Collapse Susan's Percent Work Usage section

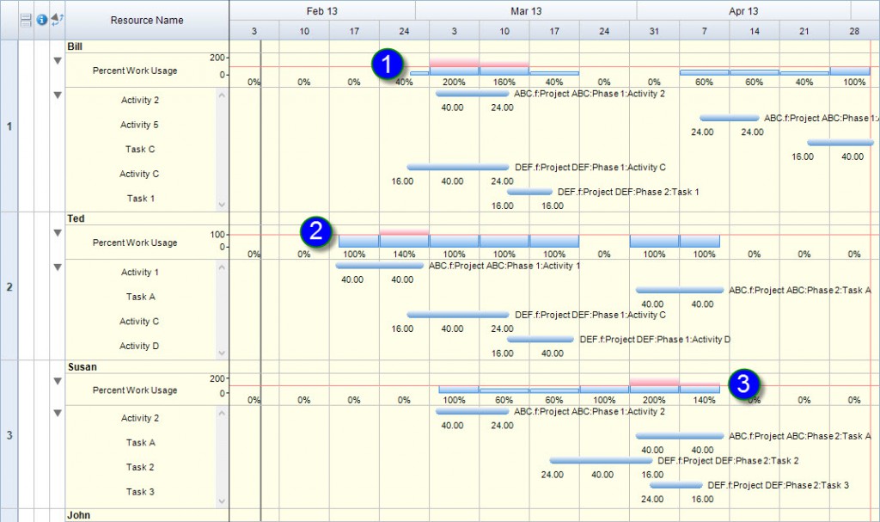(58, 380)
